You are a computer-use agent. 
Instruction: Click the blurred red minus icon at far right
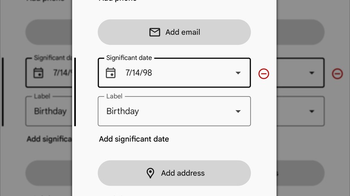(x=337, y=74)
